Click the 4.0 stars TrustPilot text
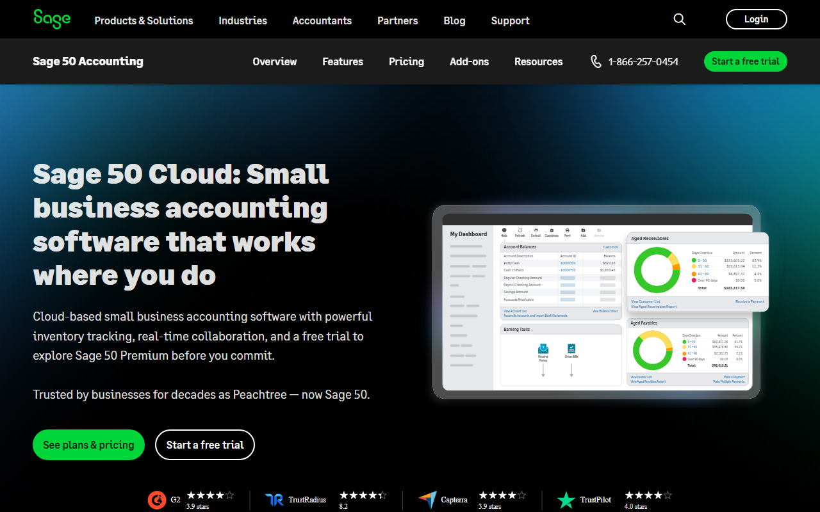 click(x=635, y=506)
